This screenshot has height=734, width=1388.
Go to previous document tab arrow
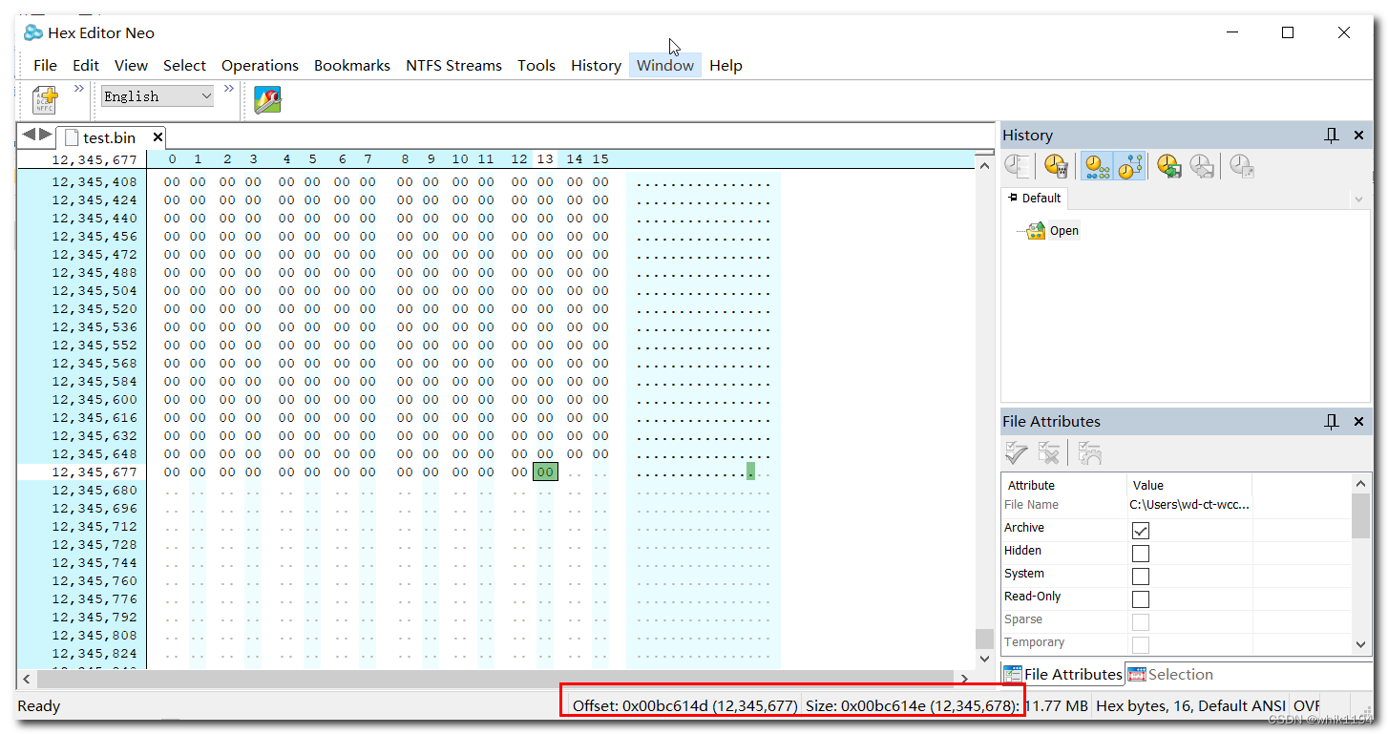28,135
